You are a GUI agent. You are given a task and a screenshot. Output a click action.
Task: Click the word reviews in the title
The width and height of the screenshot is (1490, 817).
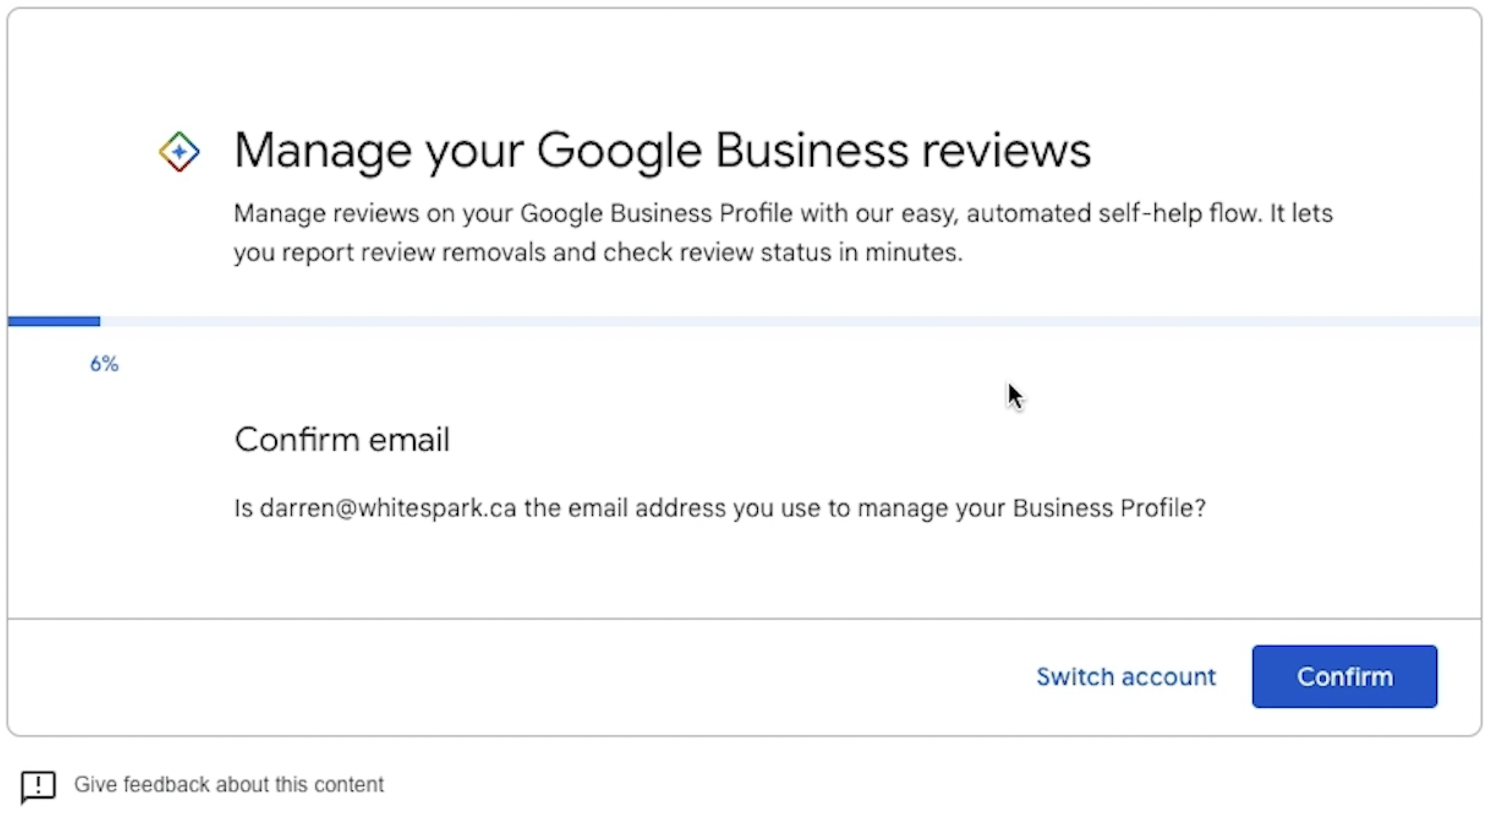(x=1006, y=150)
